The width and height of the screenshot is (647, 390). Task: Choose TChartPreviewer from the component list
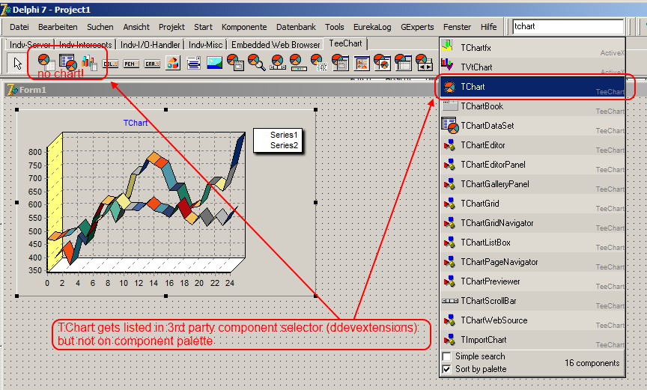[532, 281]
